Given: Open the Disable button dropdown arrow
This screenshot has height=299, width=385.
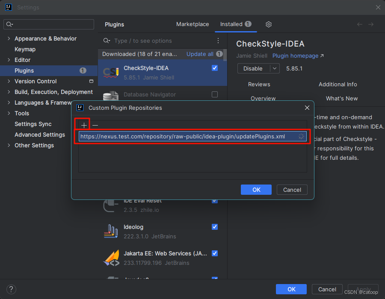Looking at the screenshot, I should click(x=275, y=68).
